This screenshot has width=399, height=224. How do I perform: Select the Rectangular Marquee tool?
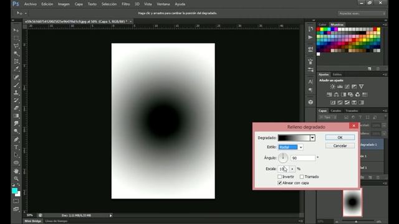point(16,39)
